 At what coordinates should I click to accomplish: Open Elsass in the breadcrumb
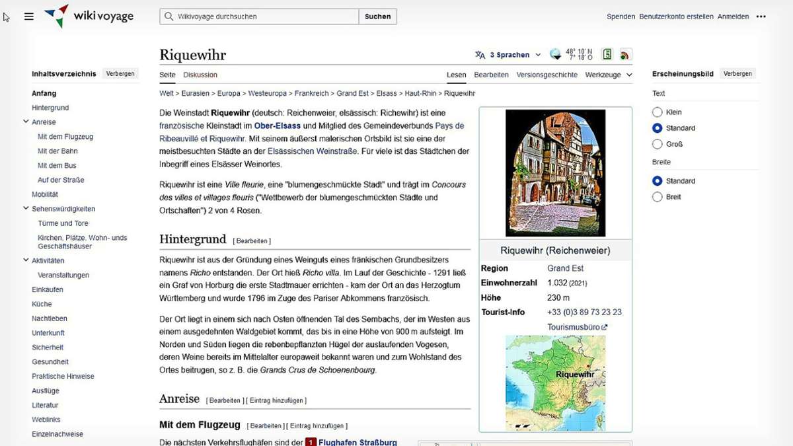point(387,94)
